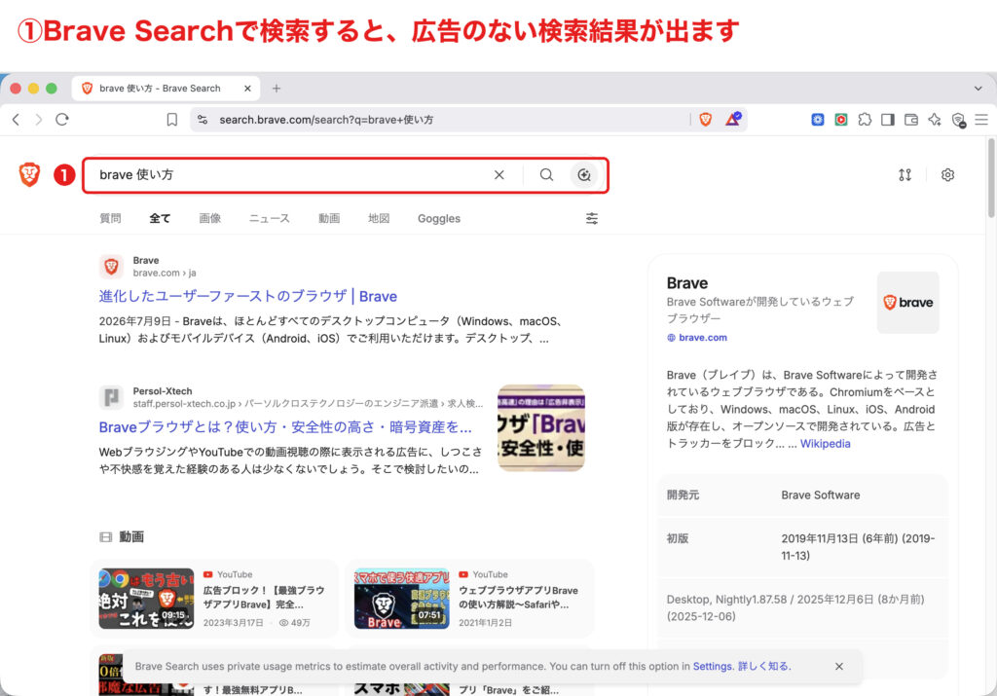Open the 'Braveブラウザとは？使い方' result link
The image size is (997, 696).
(x=285, y=427)
